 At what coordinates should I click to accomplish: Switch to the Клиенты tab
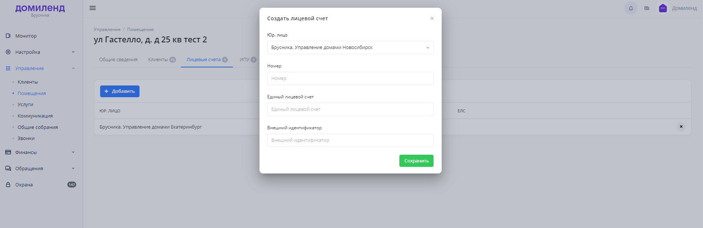[158, 60]
